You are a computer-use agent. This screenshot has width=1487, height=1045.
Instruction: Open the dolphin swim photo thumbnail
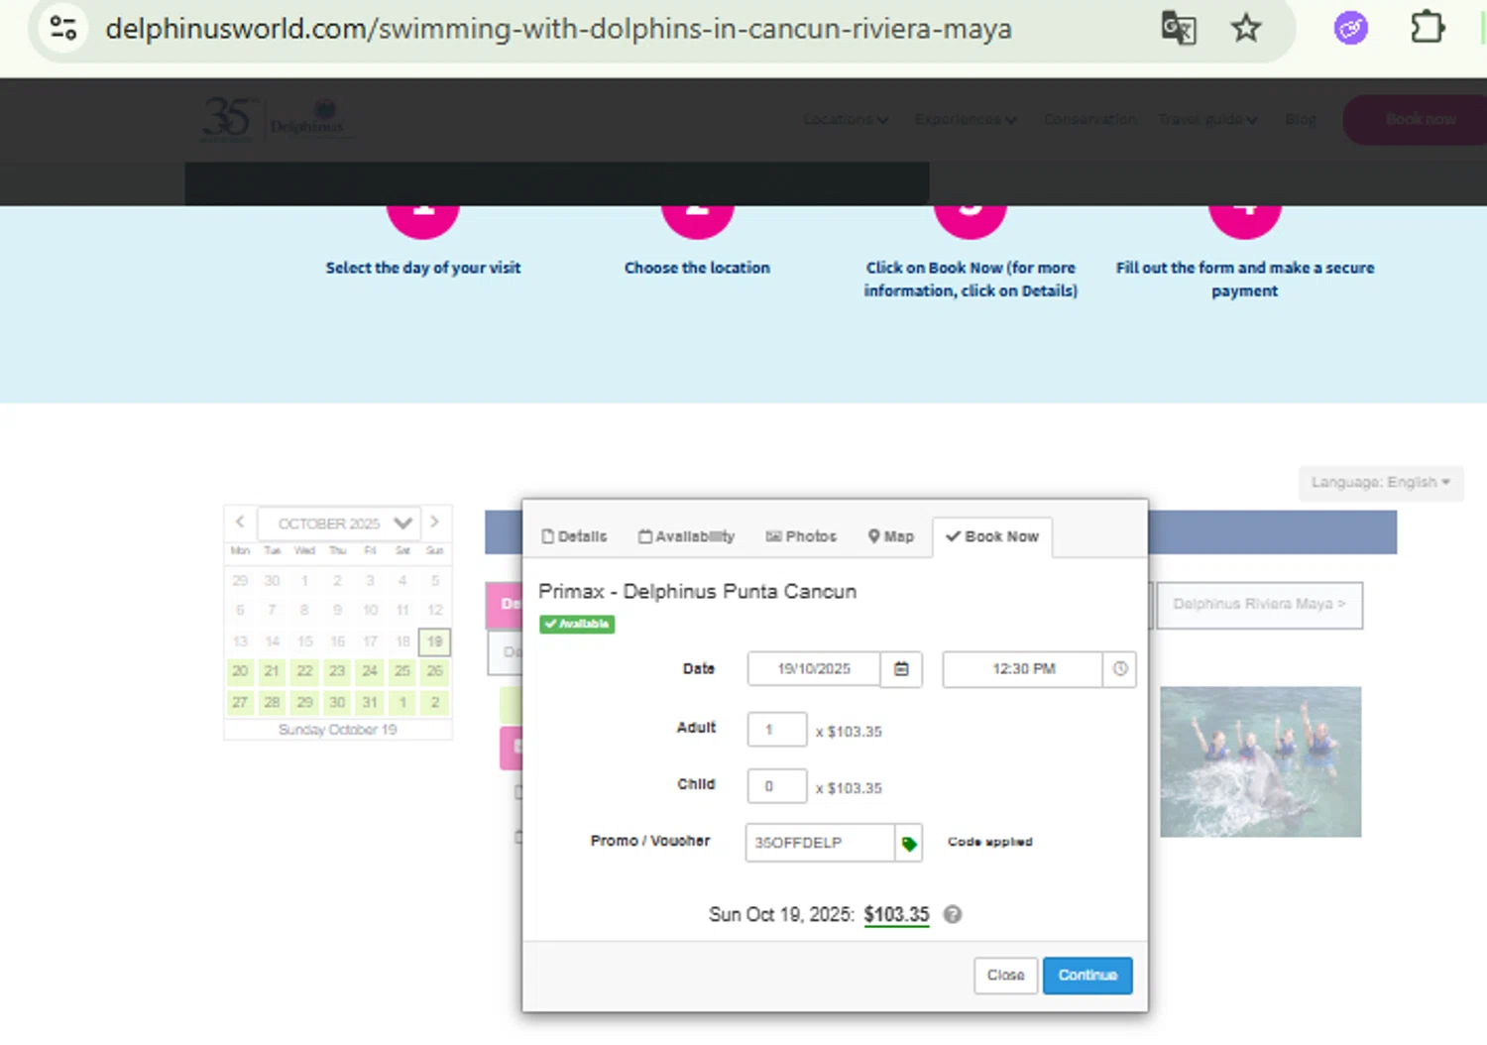pyautogui.click(x=1261, y=761)
